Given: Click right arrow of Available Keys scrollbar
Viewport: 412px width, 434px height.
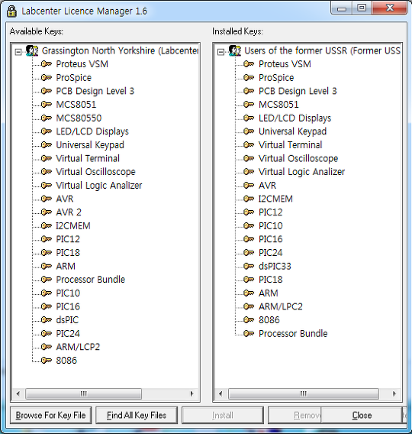Looking at the screenshot, I should [192, 394].
